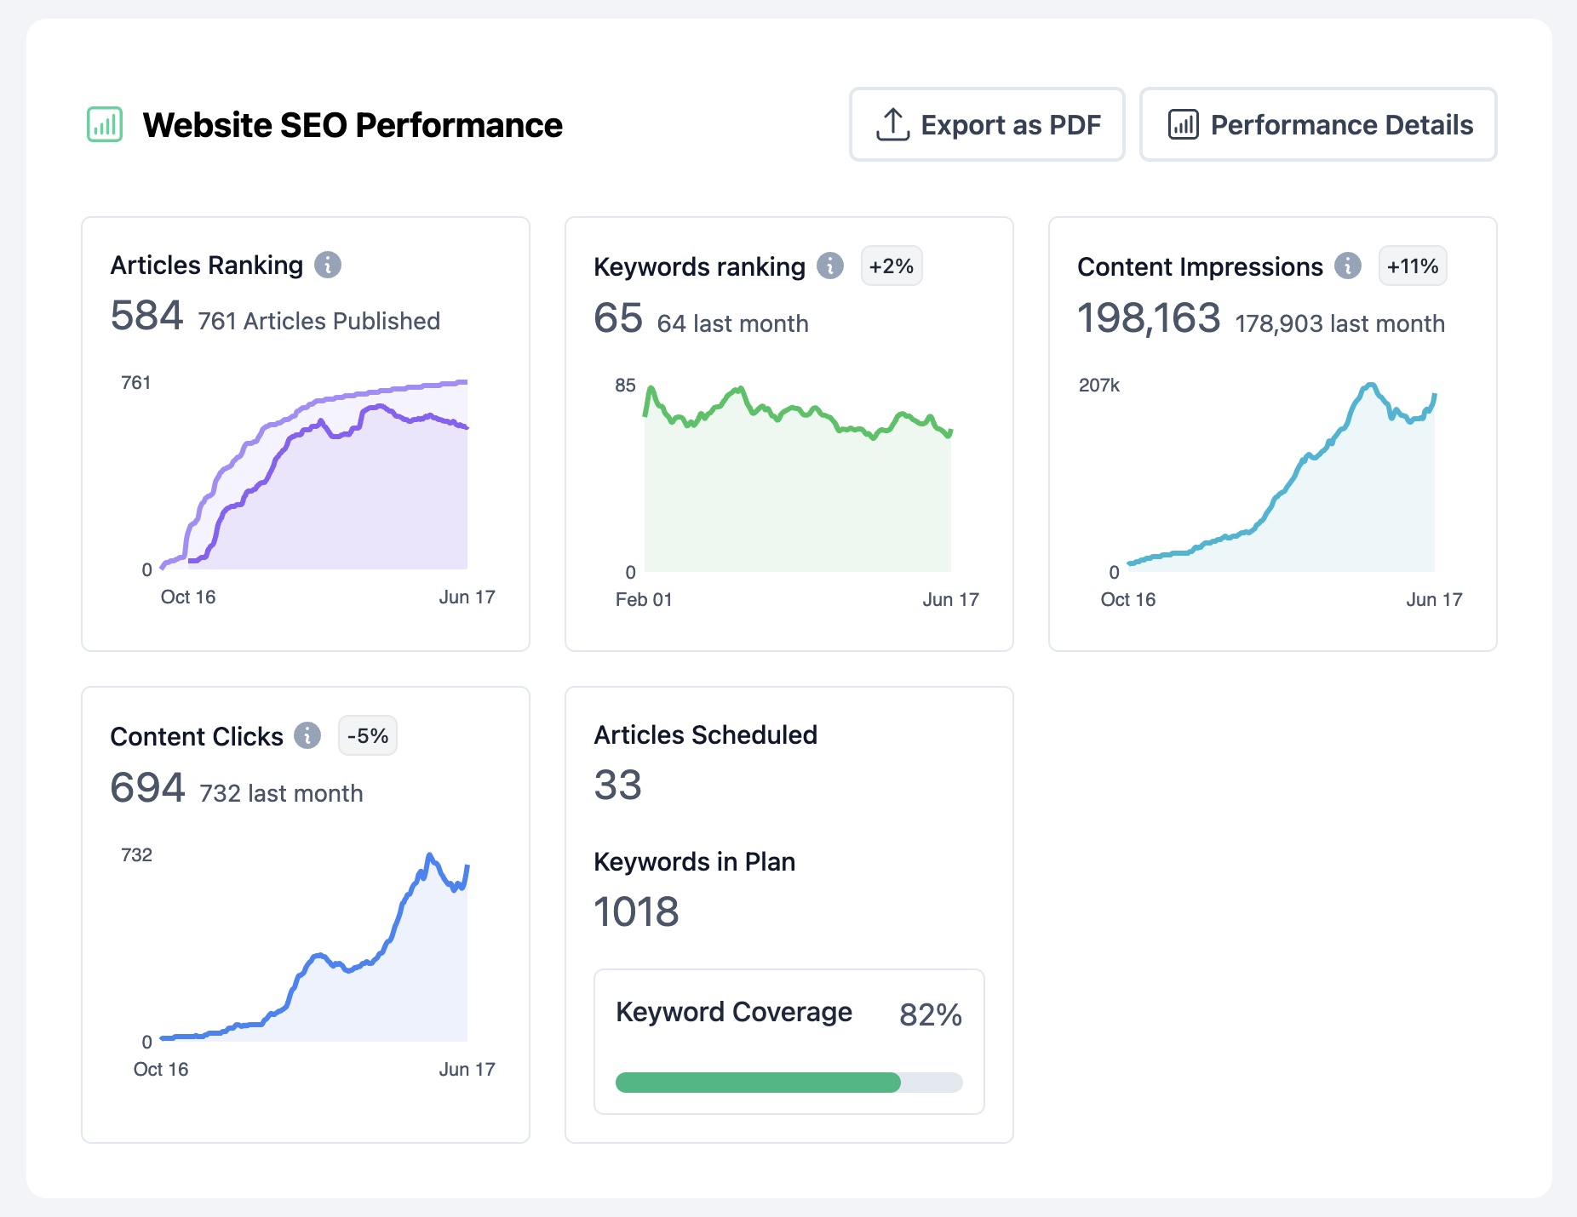The image size is (1577, 1217).
Task: Open the info icon next to Articles Ranking
Action: tap(328, 265)
